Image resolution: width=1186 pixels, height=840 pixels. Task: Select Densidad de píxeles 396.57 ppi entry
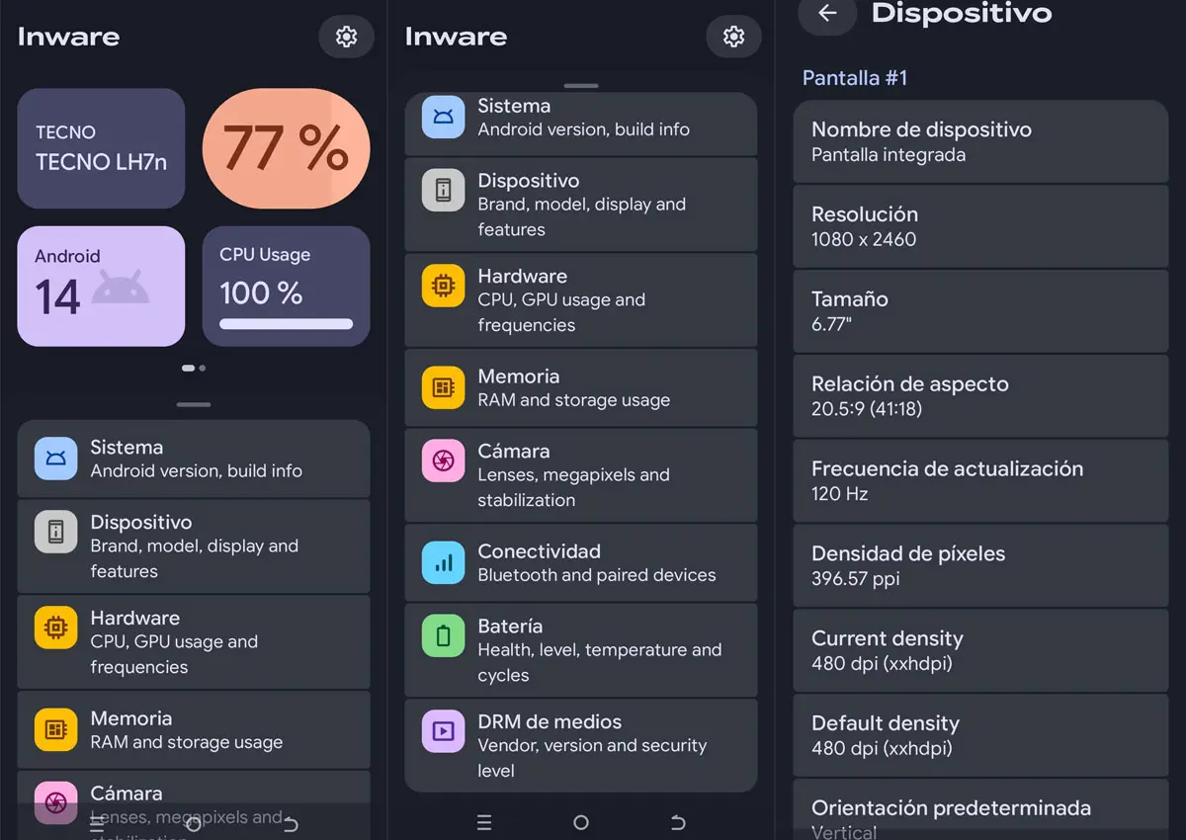point(980,566)
